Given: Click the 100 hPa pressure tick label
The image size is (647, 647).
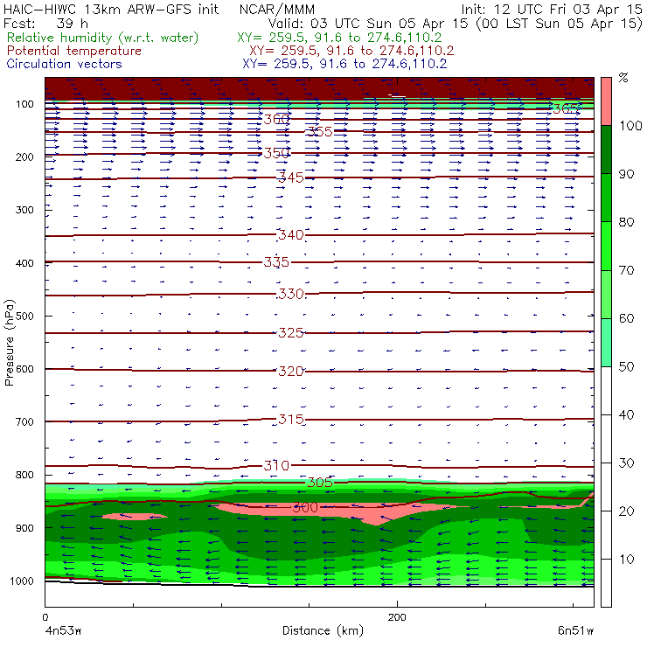Looking at the screenshot, I should (24, 104).
